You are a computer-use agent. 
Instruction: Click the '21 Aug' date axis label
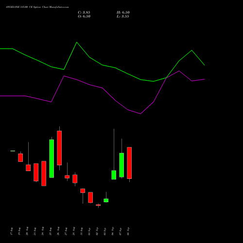click(x=35, y=231)
